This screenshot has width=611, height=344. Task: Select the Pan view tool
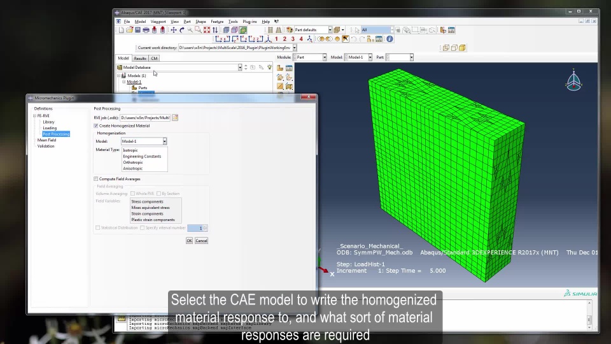coord(174,30)
